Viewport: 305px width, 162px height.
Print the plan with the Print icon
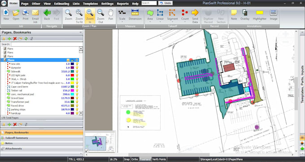pyautogui.click(x=26, y=15)
